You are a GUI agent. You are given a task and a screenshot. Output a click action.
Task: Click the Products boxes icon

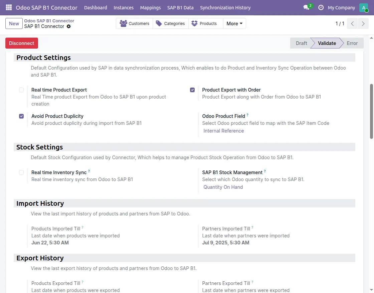click(x=194, y=23)
